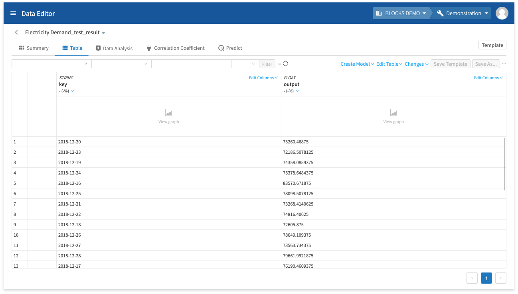Select cell 2018-12-28 in key column

point(169,256)
